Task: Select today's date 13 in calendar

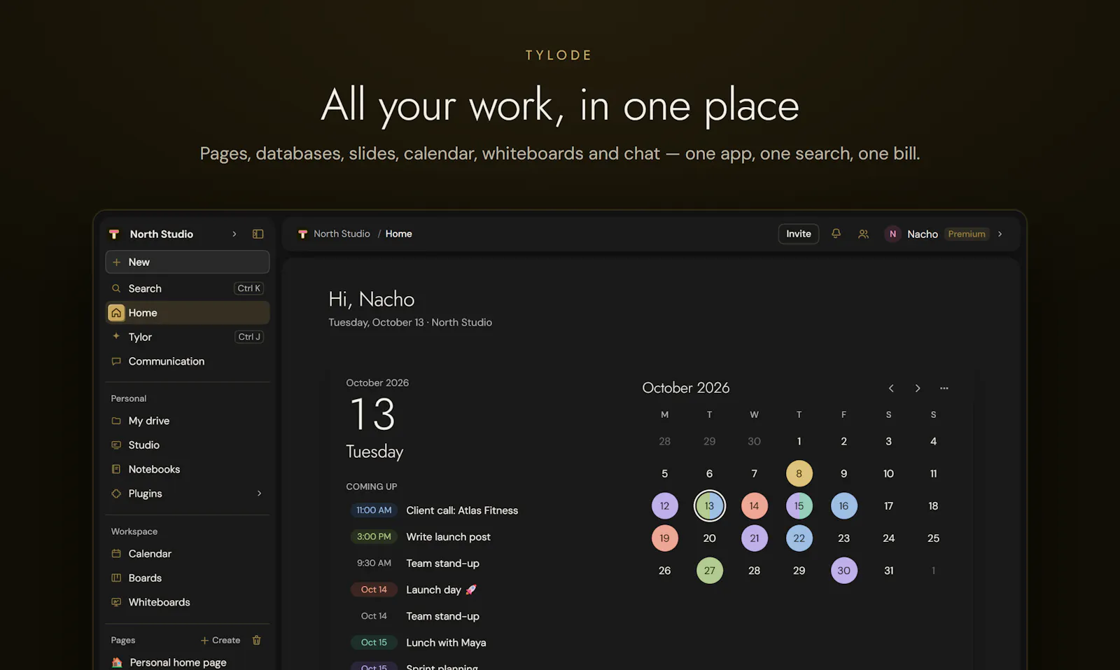Action: (x=710, y=506)
